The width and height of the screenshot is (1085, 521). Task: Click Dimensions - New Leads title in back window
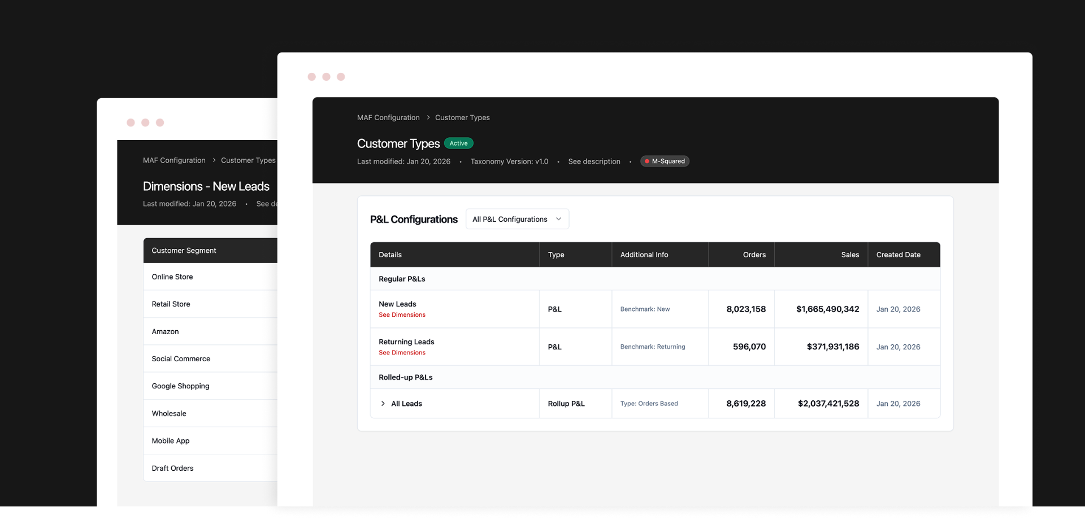(206, 186)
